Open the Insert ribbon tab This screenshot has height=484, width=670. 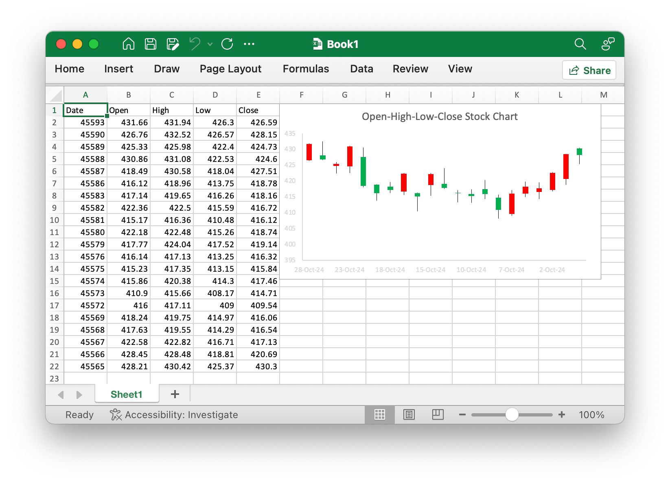coord(118,69)
